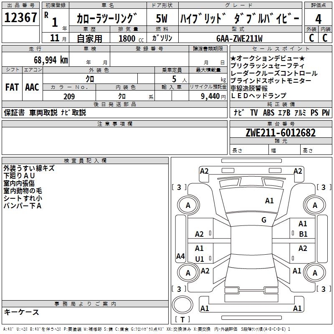Click キーケース in office notice

click(22, 312)
